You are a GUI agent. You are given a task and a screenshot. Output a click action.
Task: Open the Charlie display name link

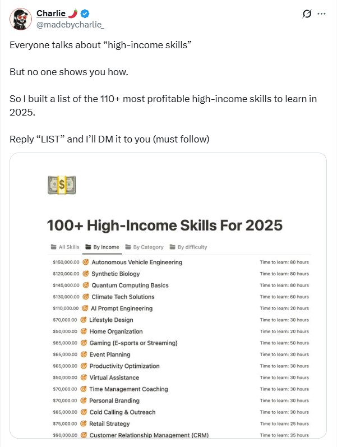coord(51,13)
